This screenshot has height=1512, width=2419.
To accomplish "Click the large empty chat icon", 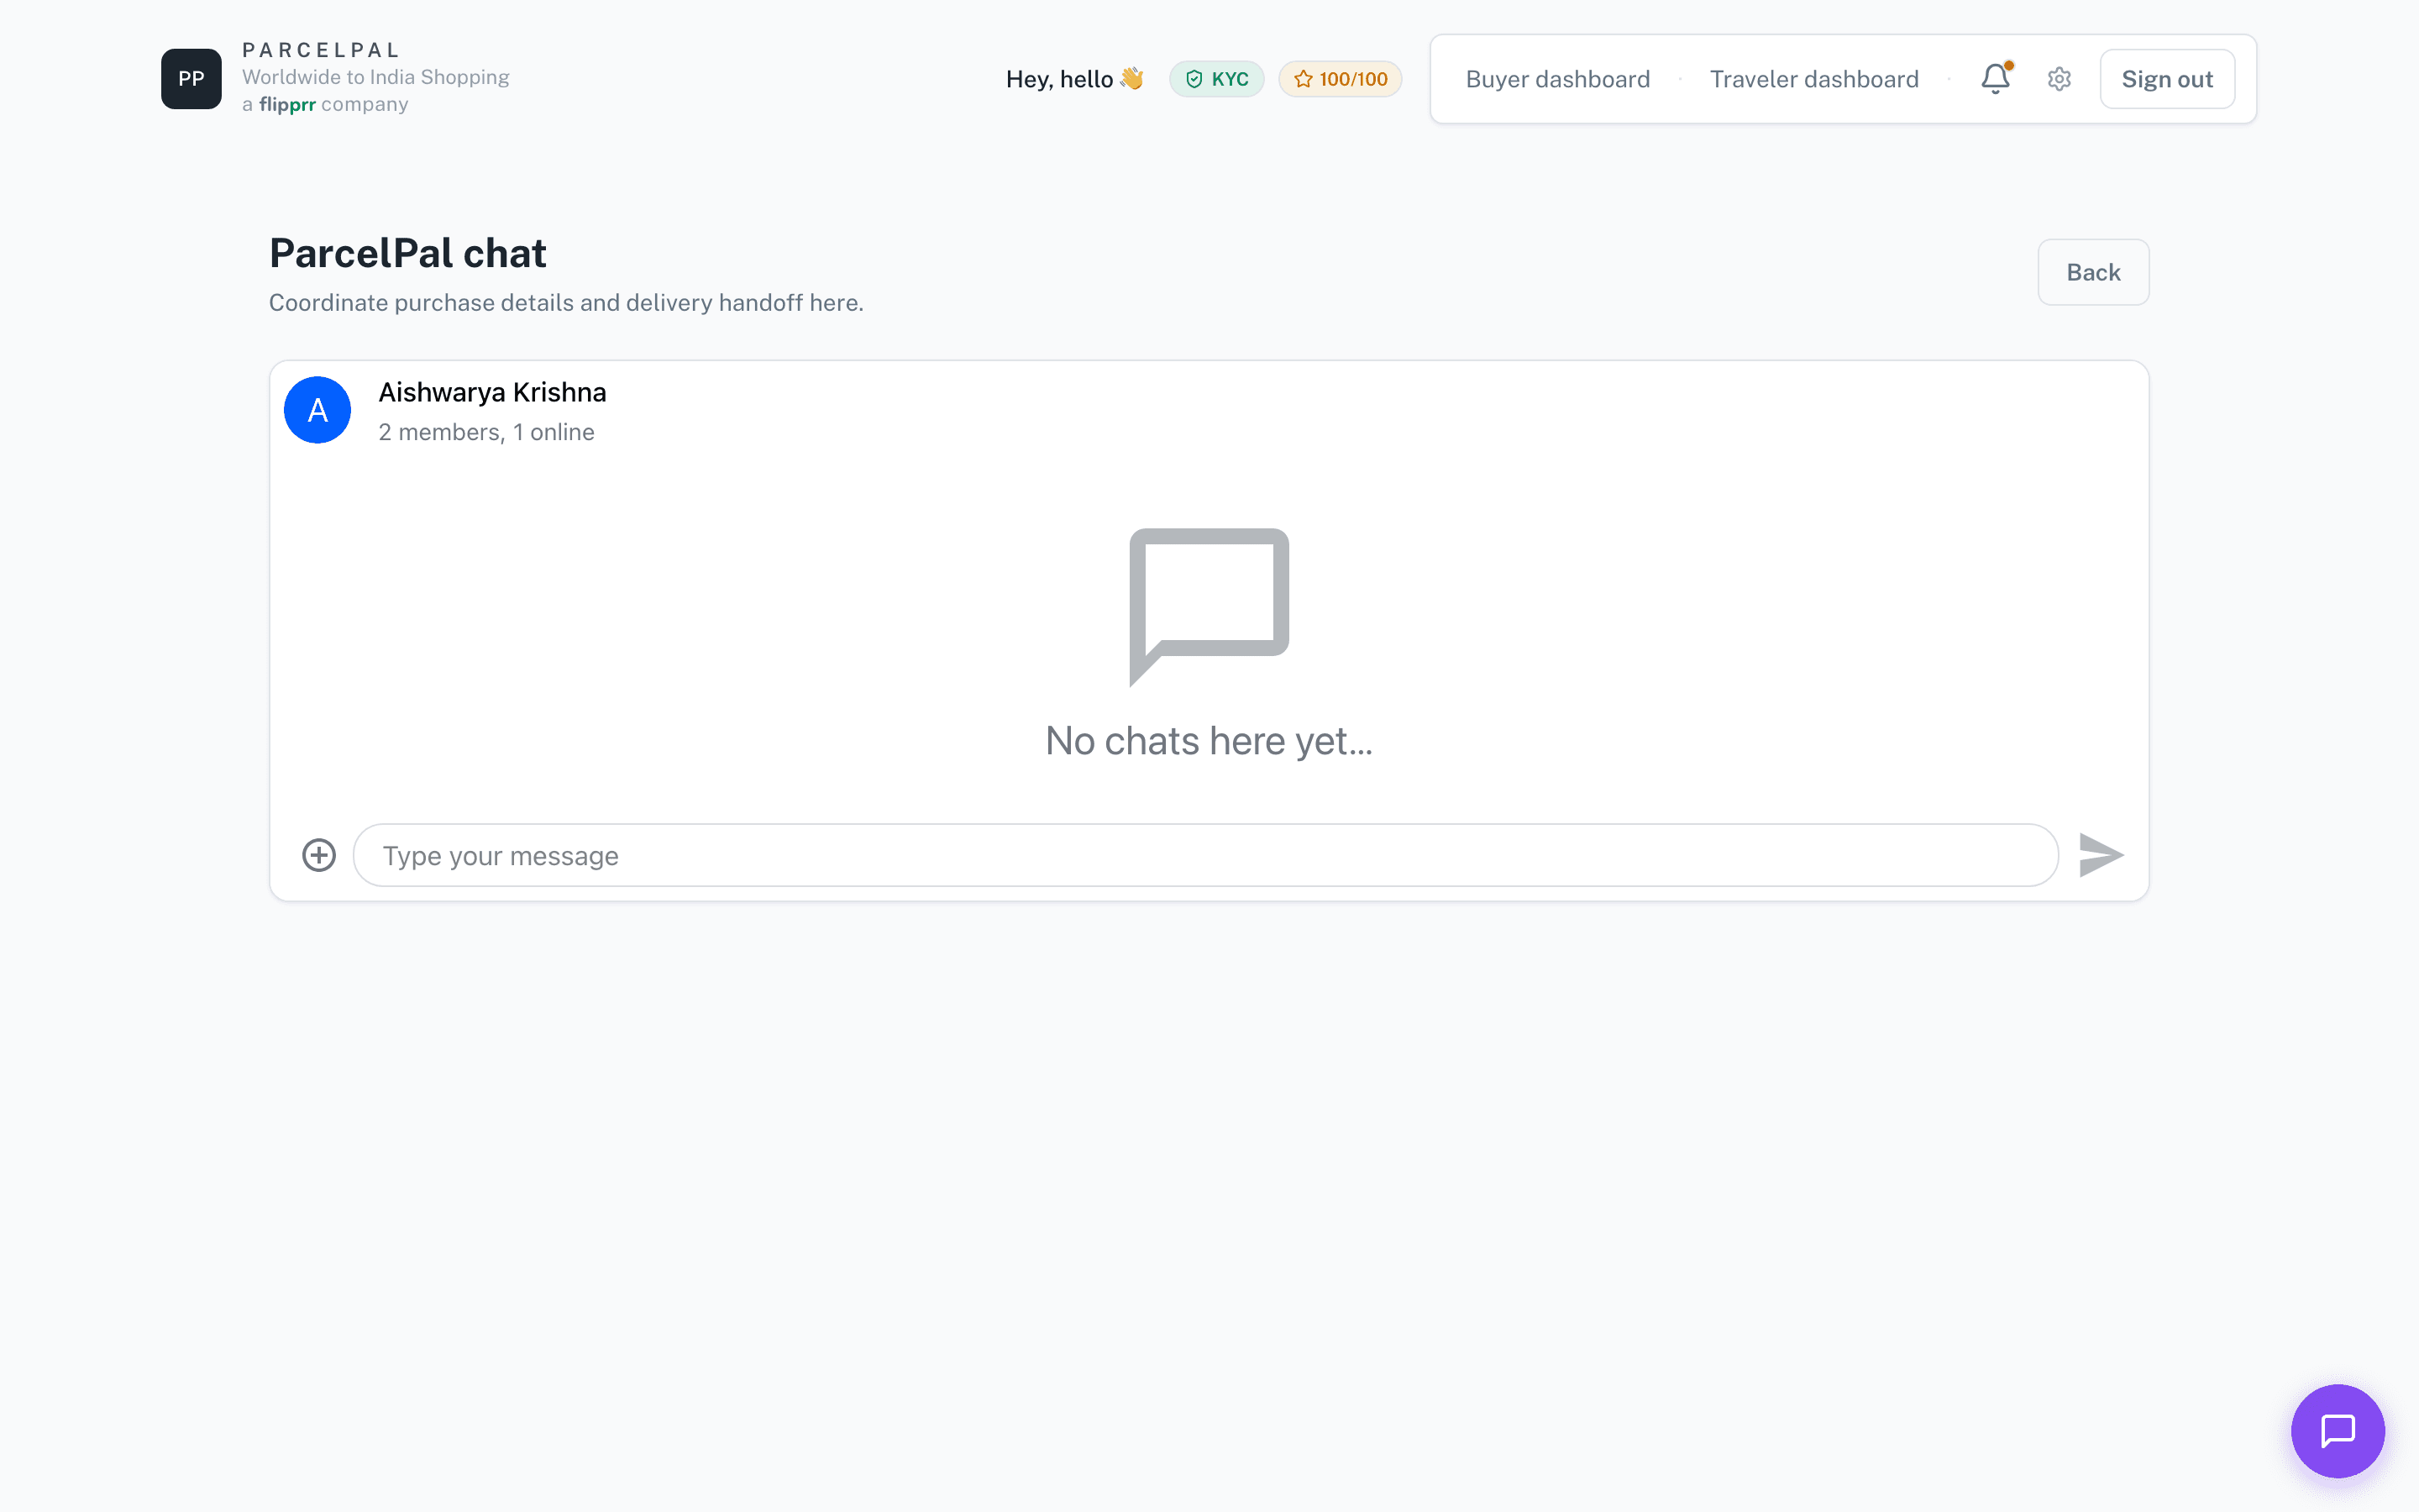I will click(x=1209, y=605).
